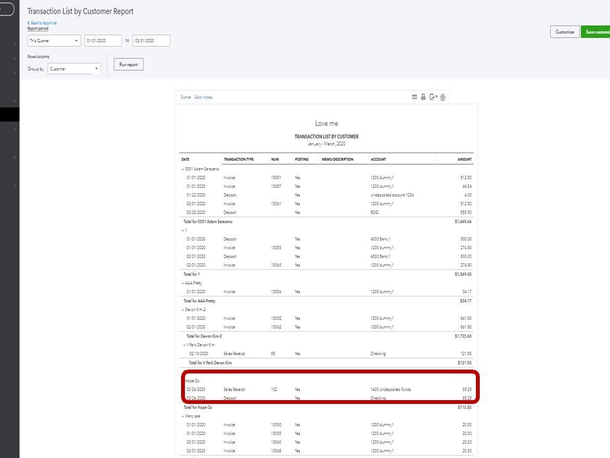Click the 121.50 sales receipt amount
Viewport: 610px width, 458px height.
466,354
